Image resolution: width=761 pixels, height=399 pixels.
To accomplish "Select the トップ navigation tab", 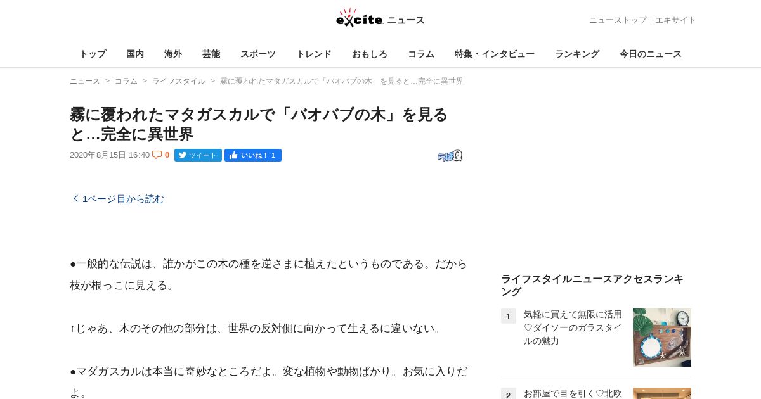I will tap(93, 54).
